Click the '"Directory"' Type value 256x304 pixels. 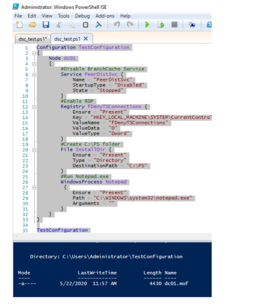click(110, 160)
